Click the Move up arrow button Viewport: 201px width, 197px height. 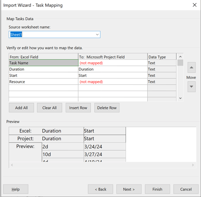coord(191,67)
